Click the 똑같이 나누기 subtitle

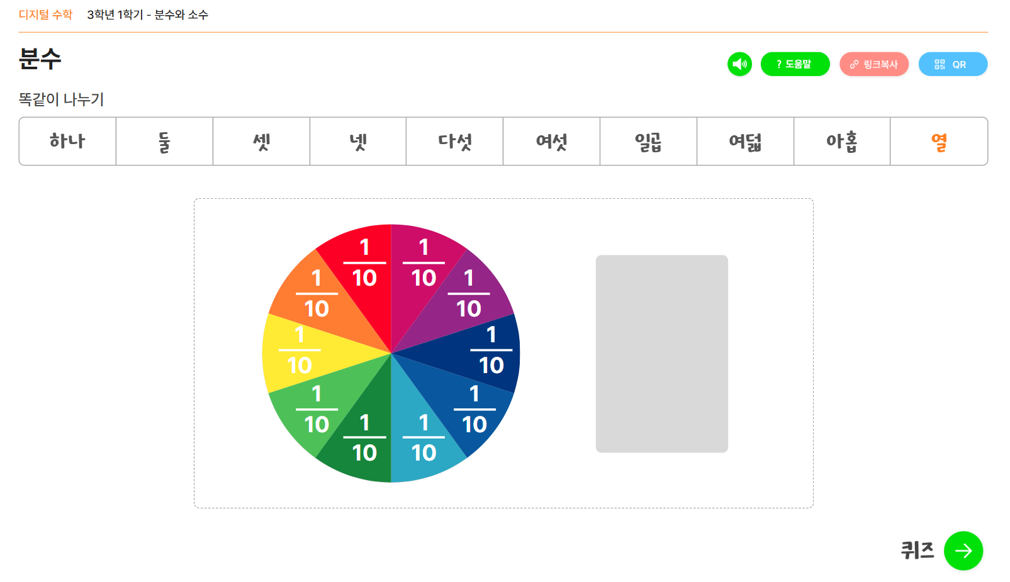[x=61, y=99]
